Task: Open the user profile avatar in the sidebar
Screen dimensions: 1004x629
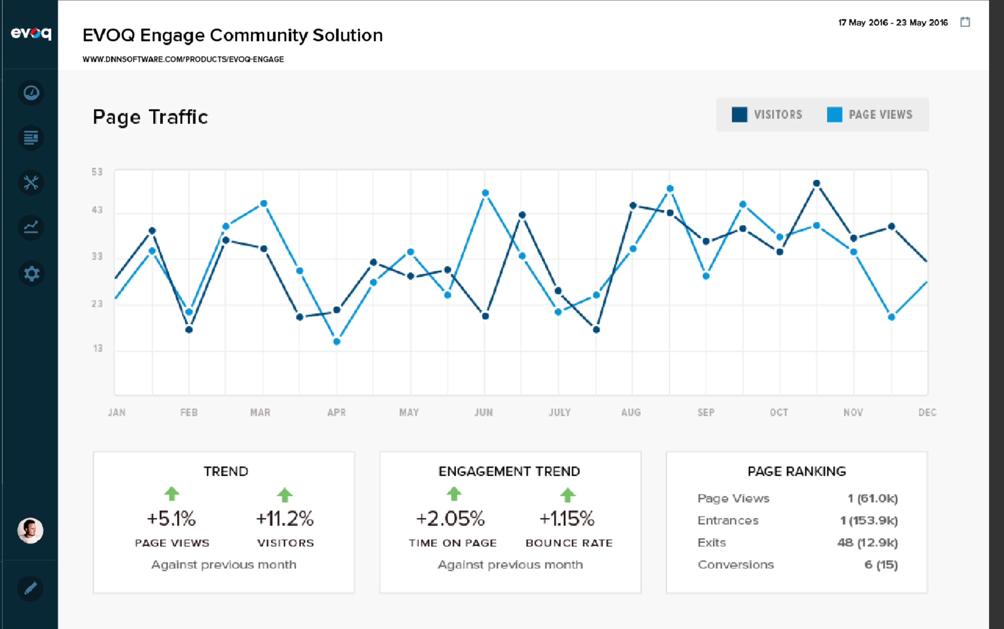Action: point(30,531)
